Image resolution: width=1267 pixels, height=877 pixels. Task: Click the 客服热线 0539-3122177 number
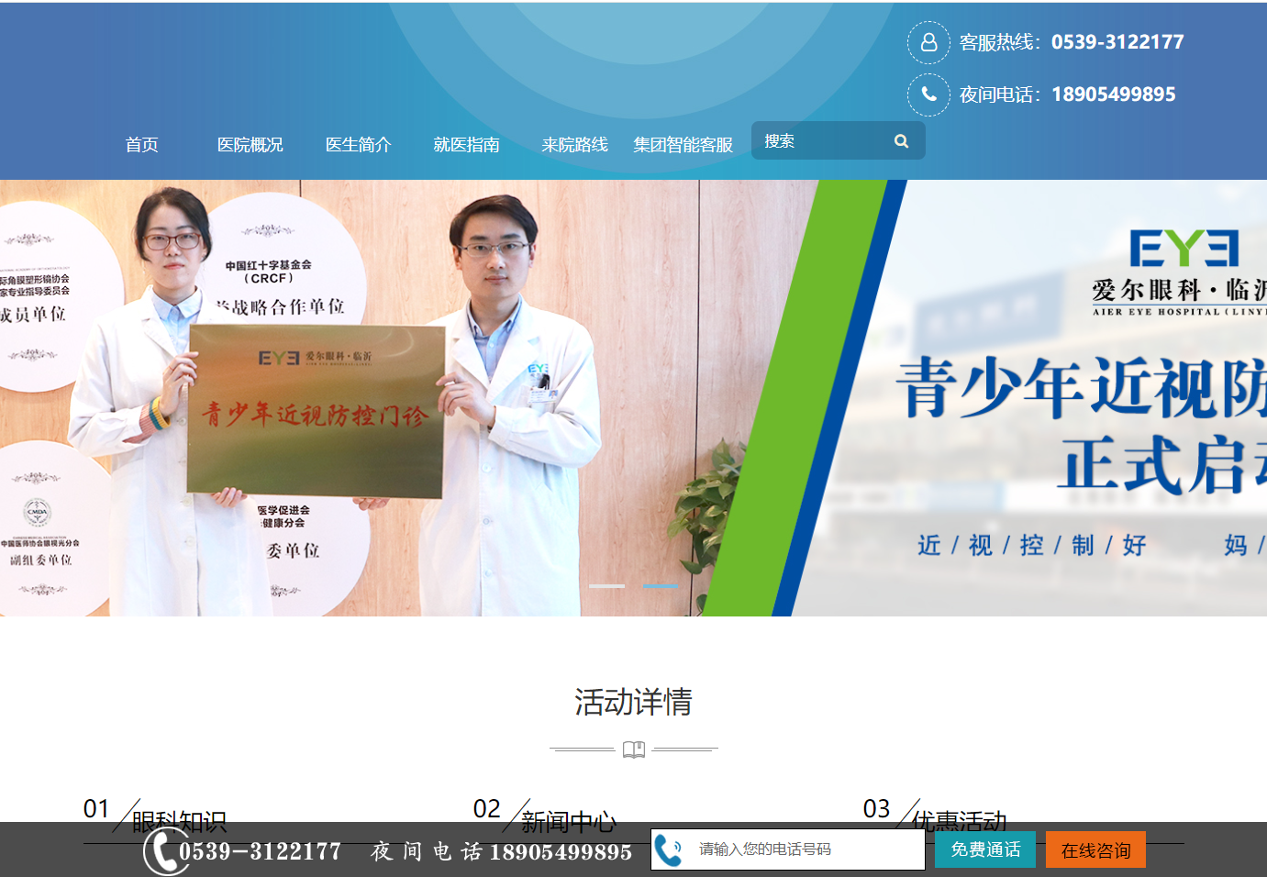point(1117,42)
